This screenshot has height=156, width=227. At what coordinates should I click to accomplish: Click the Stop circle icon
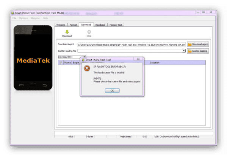point(89,32)
